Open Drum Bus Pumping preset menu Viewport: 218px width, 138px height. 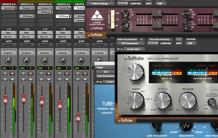[160, 39]
